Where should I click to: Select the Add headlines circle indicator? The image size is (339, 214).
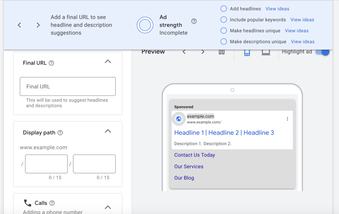pyautogui.click(x=223, y=9)
